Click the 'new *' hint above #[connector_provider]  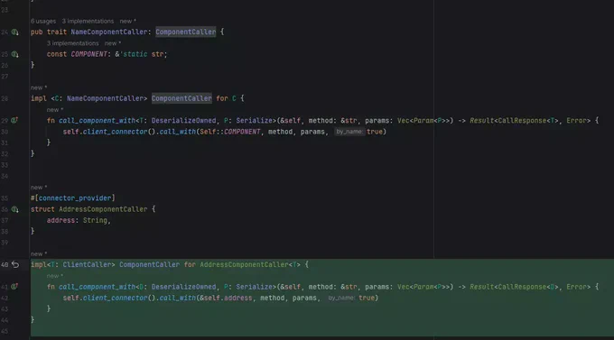point(39,188)
